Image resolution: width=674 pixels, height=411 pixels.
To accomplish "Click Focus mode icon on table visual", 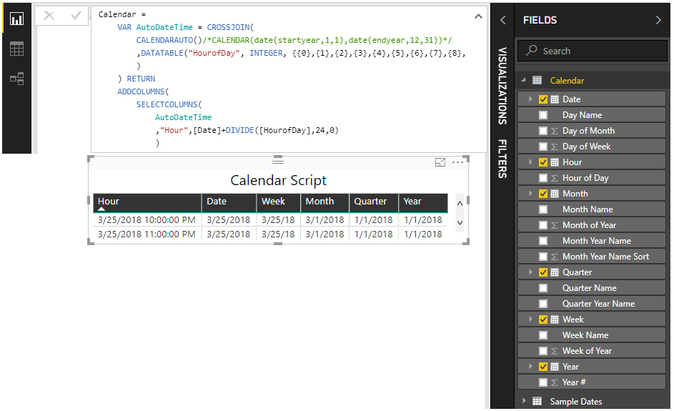I will (440, 162).
